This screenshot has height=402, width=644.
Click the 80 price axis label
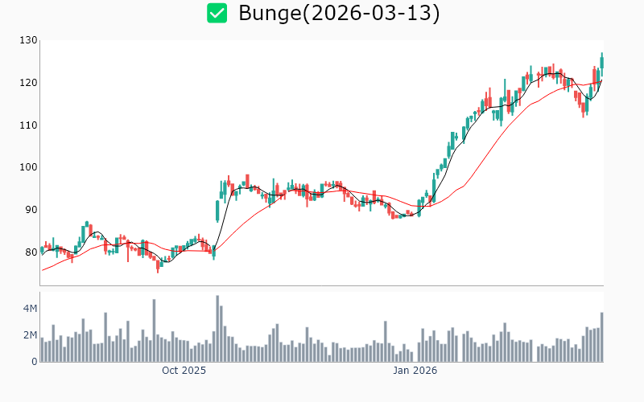point(31,252)
